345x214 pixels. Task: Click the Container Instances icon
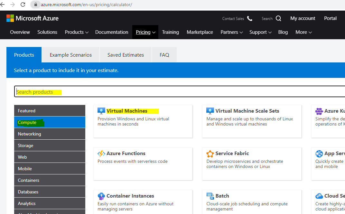(x=101, y=196)
